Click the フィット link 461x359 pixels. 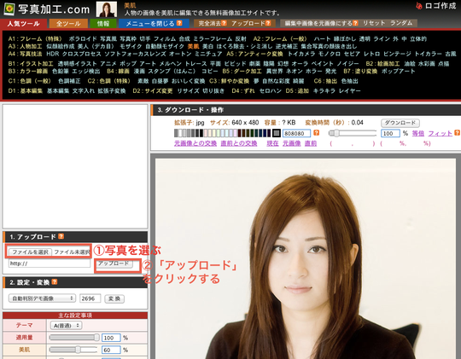[441, 133]
